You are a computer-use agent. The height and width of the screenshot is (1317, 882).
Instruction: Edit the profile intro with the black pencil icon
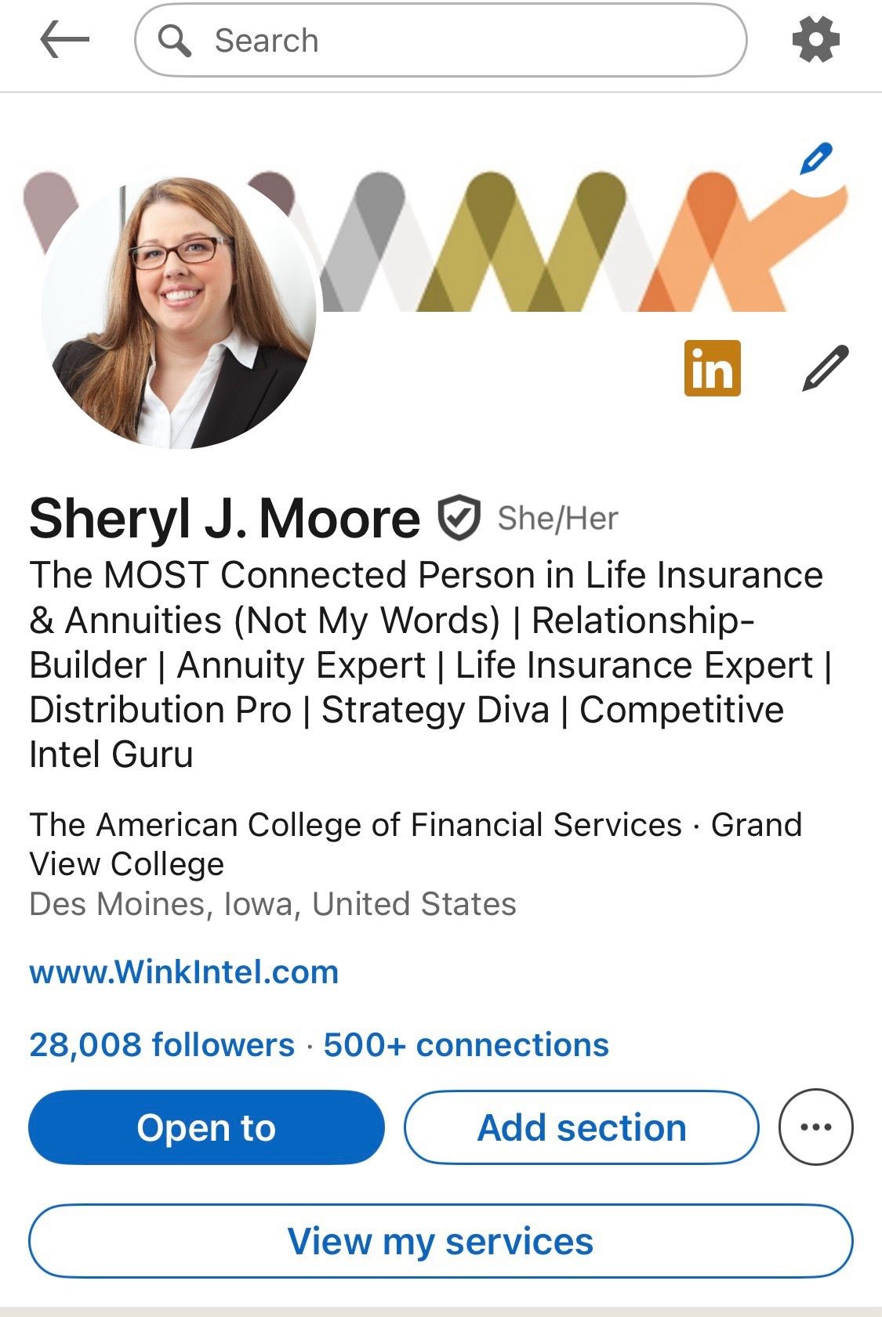(x=826, y=367)
